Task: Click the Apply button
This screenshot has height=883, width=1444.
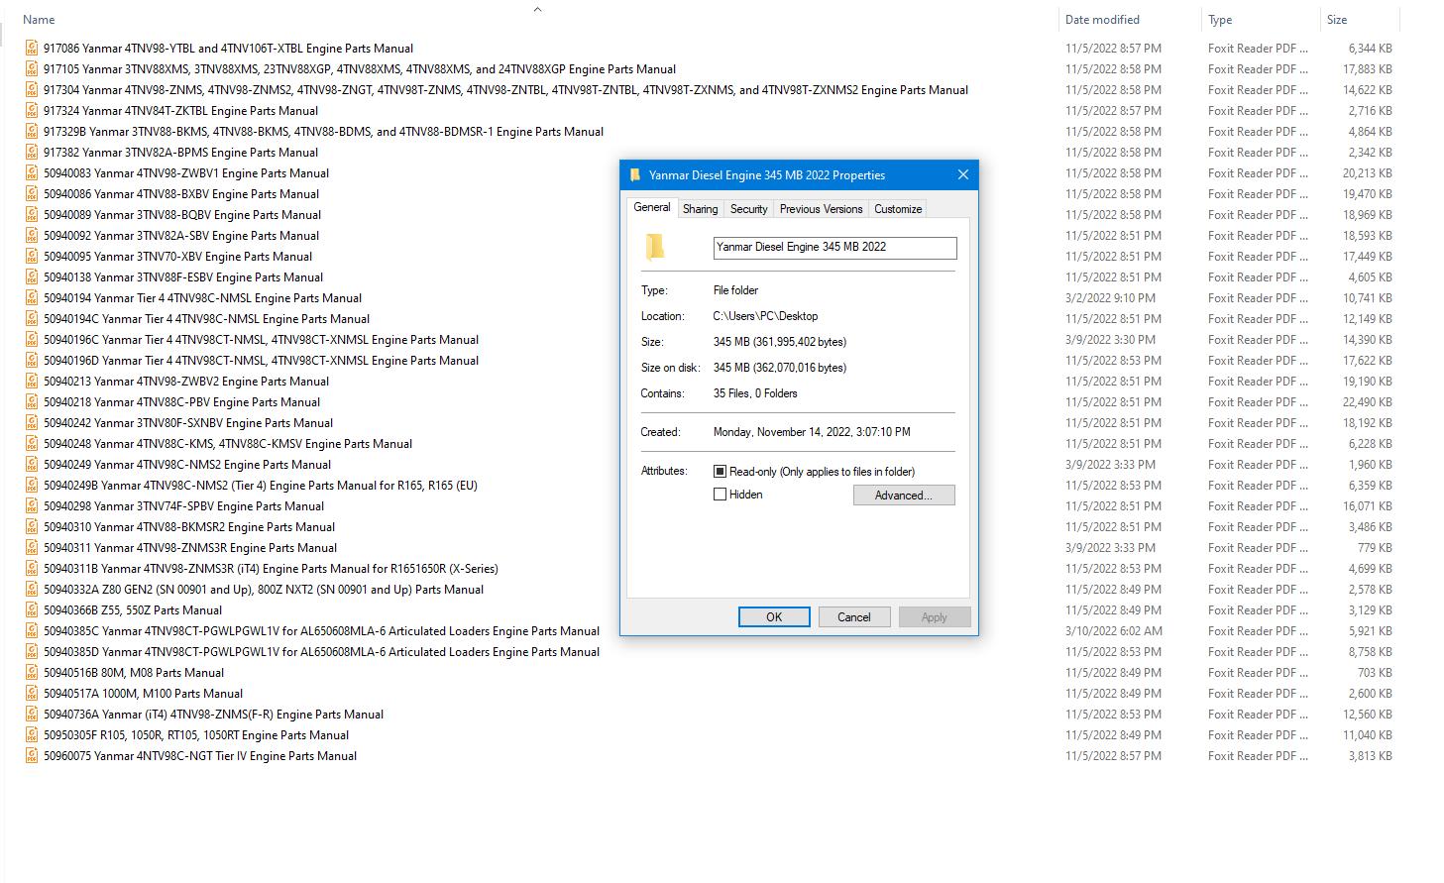Action: coord(935,616)
